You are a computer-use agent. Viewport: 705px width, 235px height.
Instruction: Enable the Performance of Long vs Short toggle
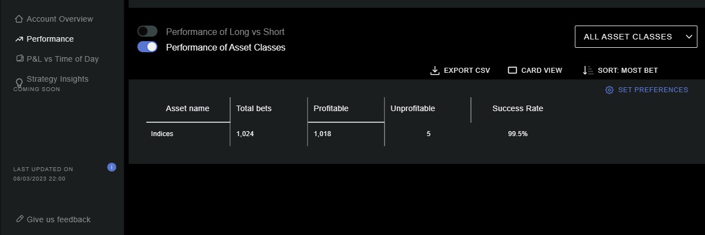point(148,32)
